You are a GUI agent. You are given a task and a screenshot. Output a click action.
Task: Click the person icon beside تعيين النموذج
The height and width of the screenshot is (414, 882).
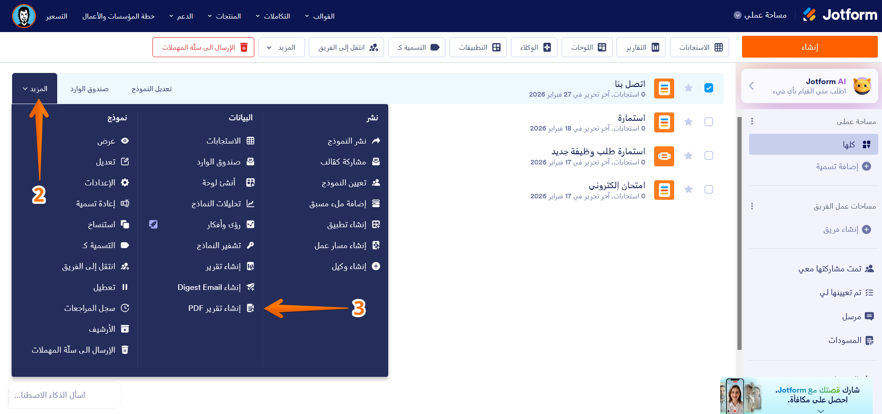(x=376, y=183)
